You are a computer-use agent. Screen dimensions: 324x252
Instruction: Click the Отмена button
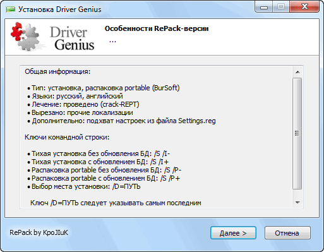pyautogui.click(x=287, y=233)
